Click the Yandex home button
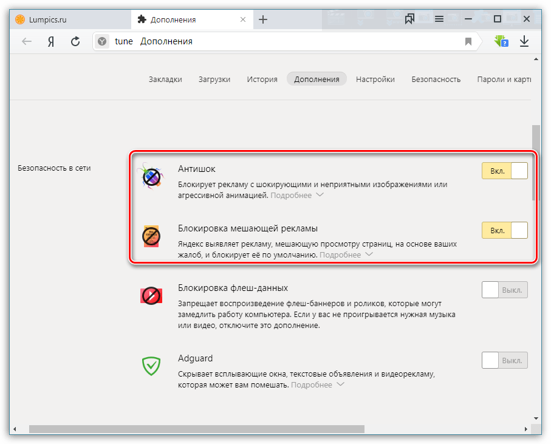This screenshot has width=551, height=444. click(x=52, y=41)
